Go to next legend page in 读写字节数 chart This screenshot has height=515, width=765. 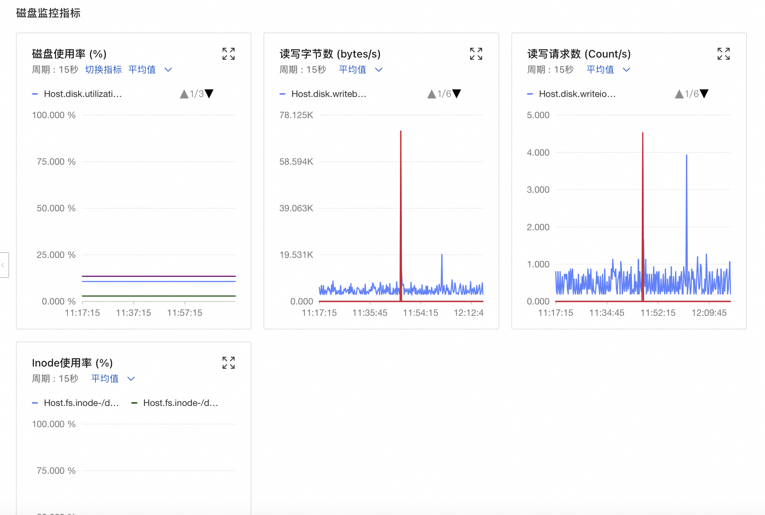[x=457, y=94]
